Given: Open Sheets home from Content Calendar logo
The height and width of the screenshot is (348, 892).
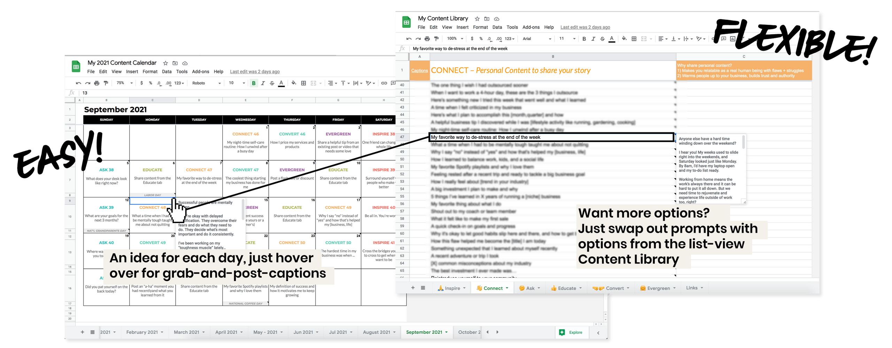Looking at the screenshot, I should (76, 67).
